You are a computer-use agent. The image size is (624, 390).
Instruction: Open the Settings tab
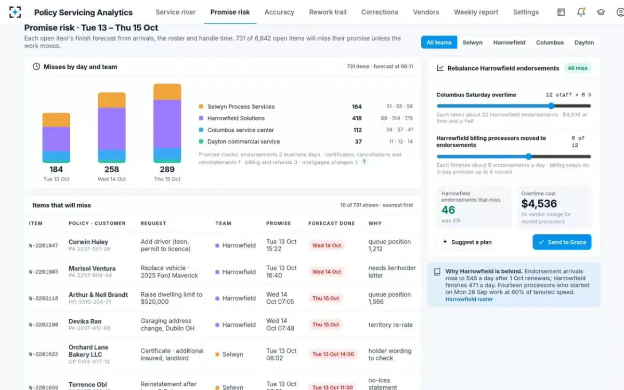tap(526, 12)
